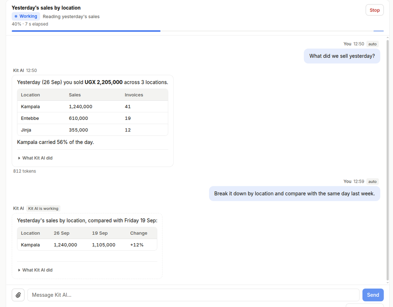Viewport: 393px width, 307px height.
Task: Click the 12 invoices cell
Action: tap(128, 130)
